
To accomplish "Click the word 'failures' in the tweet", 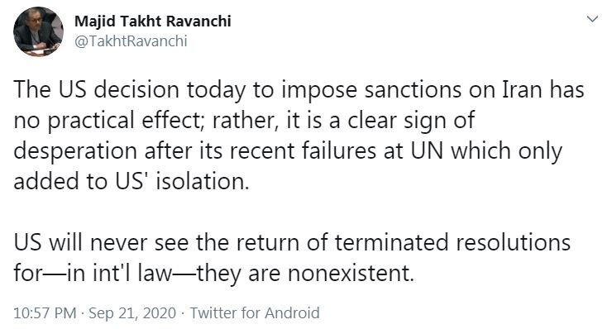I will 339,150.
